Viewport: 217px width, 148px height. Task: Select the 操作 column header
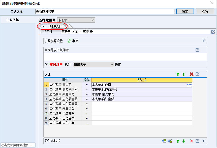tap(87, 80)
